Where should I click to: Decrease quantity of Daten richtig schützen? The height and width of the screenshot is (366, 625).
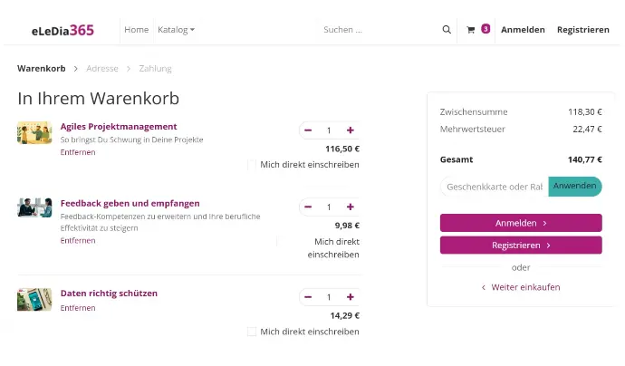(x=308, y=297)
